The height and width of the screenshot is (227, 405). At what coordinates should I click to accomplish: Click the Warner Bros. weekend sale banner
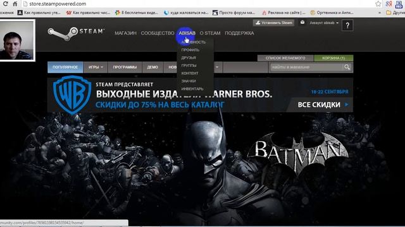coord(200,95)
